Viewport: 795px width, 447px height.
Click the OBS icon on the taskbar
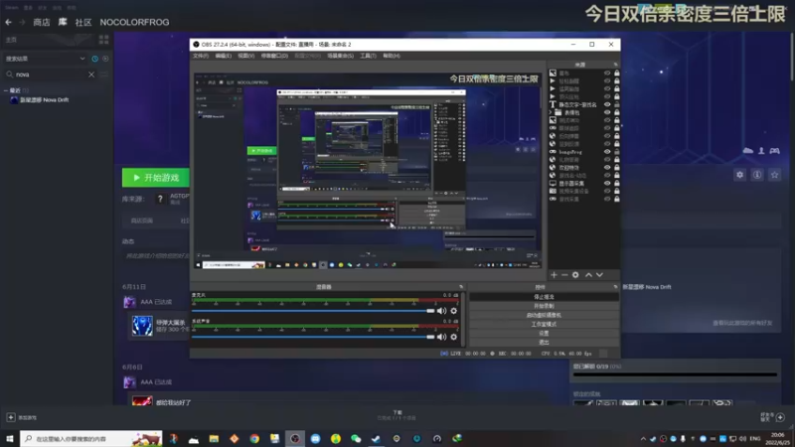click(x=295, y=439)
